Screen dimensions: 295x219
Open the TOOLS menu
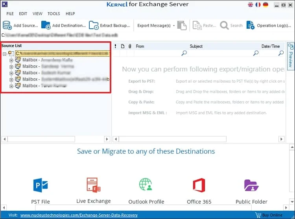pyautogui.click(x=53, y=13)
